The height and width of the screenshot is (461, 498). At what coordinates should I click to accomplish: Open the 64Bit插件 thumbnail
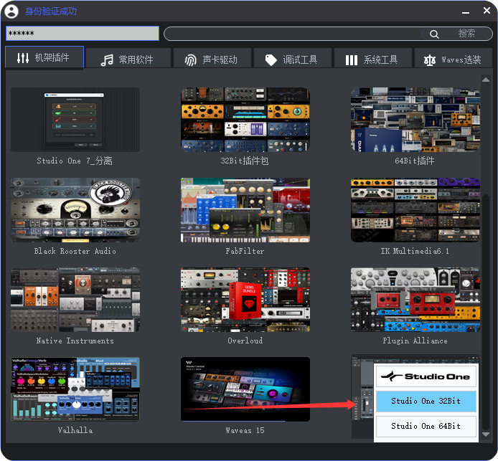(x=415, y=120)
